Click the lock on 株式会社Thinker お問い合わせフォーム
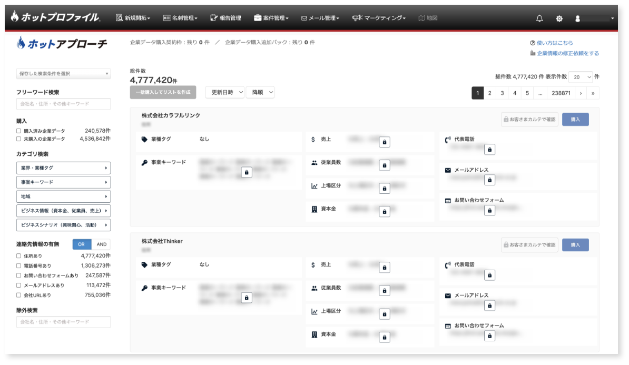This screenshot has height=365, width=629. 489,336
